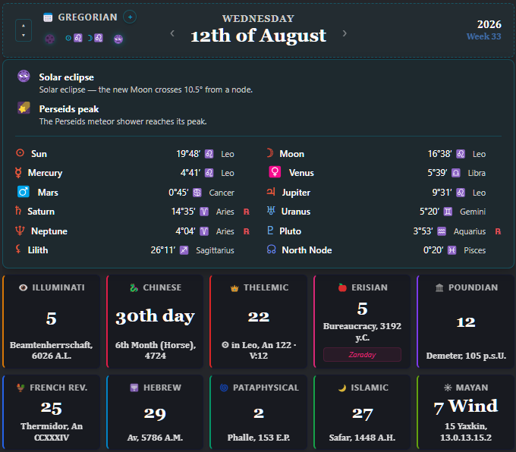
Task: Click the Sun in Leo header badge
Action: 74,38
